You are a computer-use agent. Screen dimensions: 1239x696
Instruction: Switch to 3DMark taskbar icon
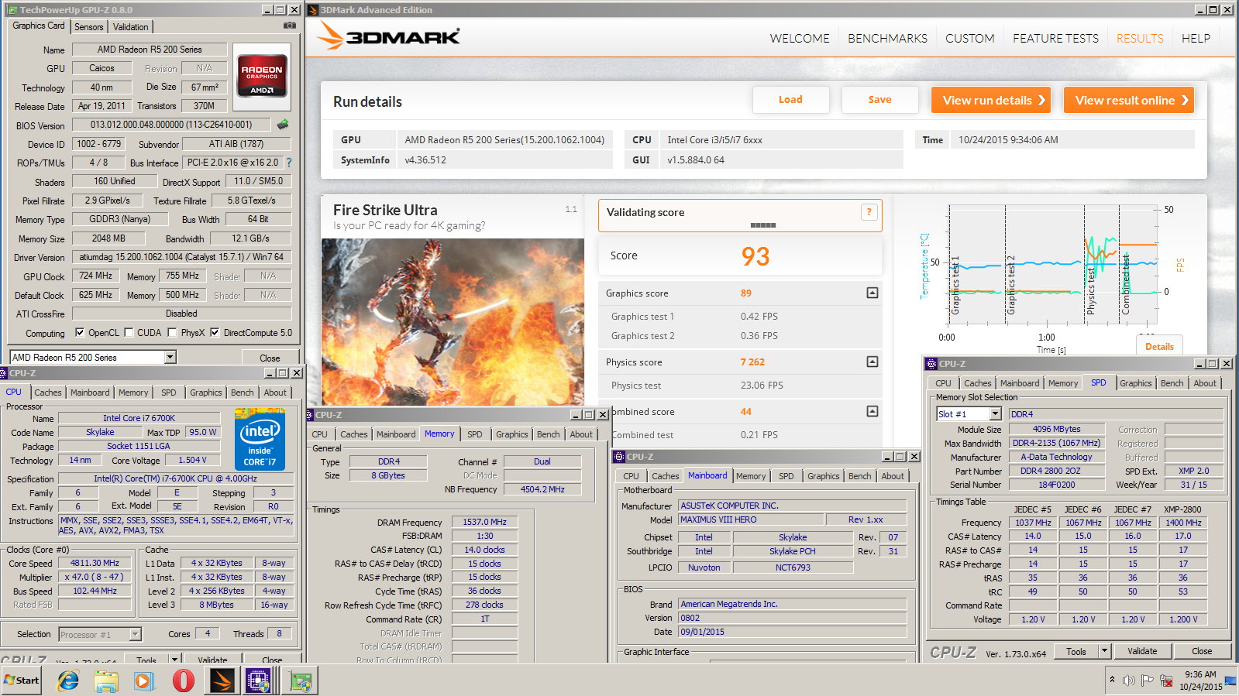(222, 681)
